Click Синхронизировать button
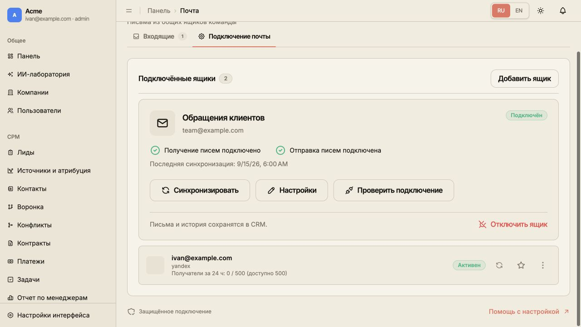Image resolution: width=581 pixels, height=327 pixels. click(200, 190)
